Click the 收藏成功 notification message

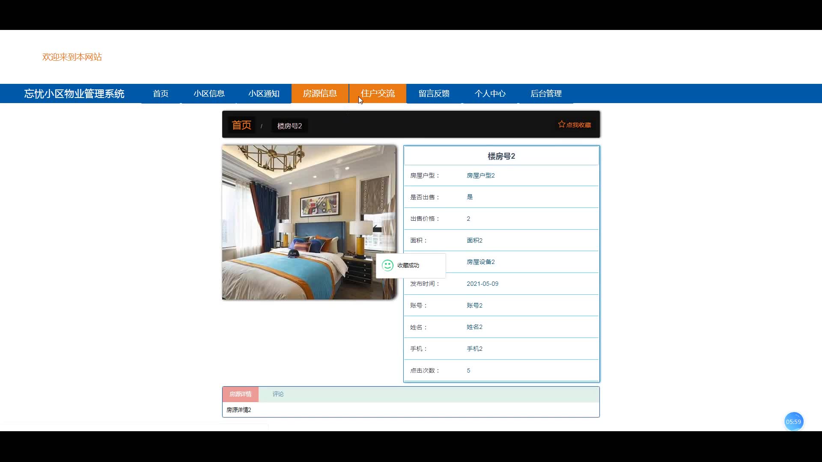(408, 265)
